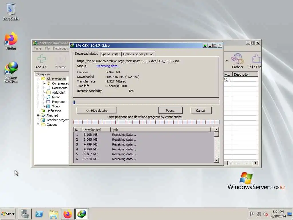Click the Start button
Image resolution: width=293 pixels, height=220 pixels.
pyautogui.click(x=8, y=214)
